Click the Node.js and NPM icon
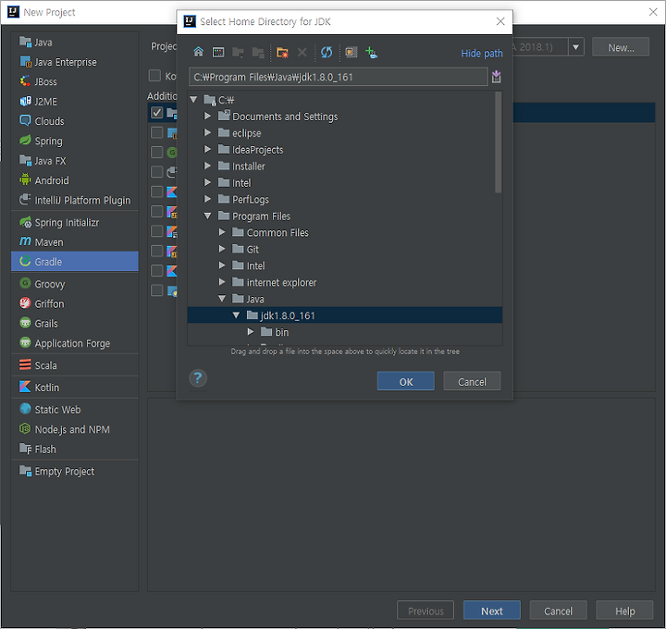666x629 pixels. click(25, 429)
